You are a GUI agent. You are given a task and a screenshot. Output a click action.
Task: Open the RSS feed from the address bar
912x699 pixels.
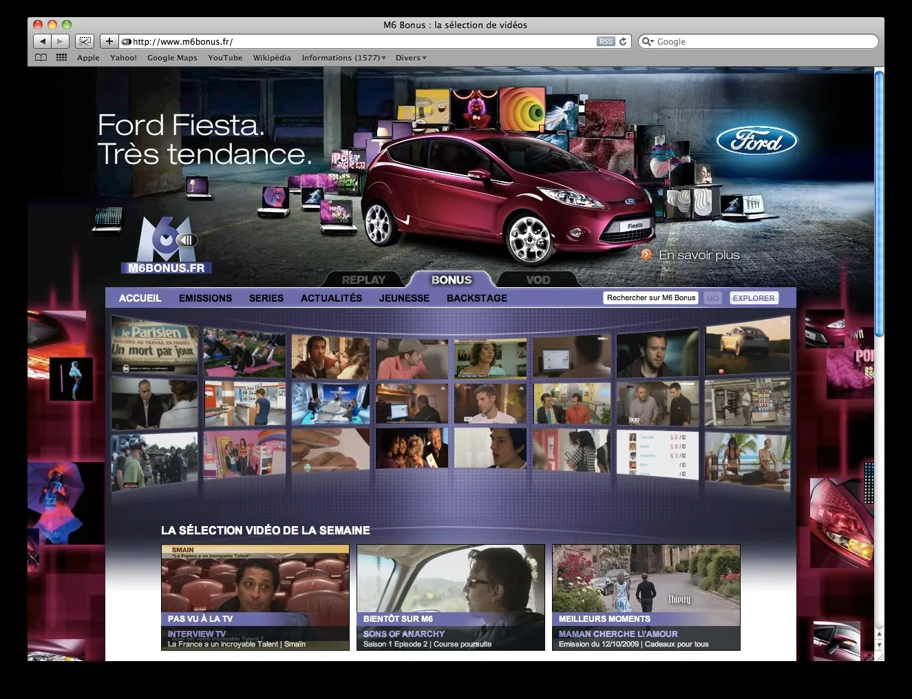pyautogui.click(x=605, y=41)
